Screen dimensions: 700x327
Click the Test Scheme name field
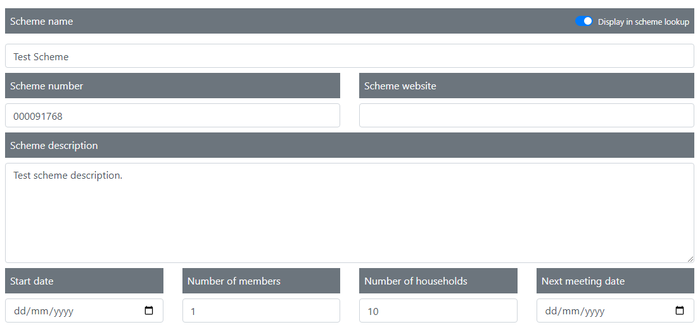349,56
